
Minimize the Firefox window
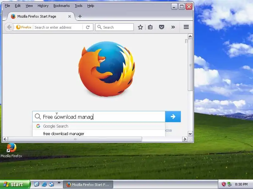174,7
